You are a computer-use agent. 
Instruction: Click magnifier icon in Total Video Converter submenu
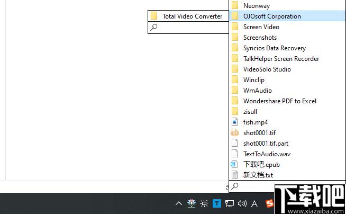pos(154,27)
